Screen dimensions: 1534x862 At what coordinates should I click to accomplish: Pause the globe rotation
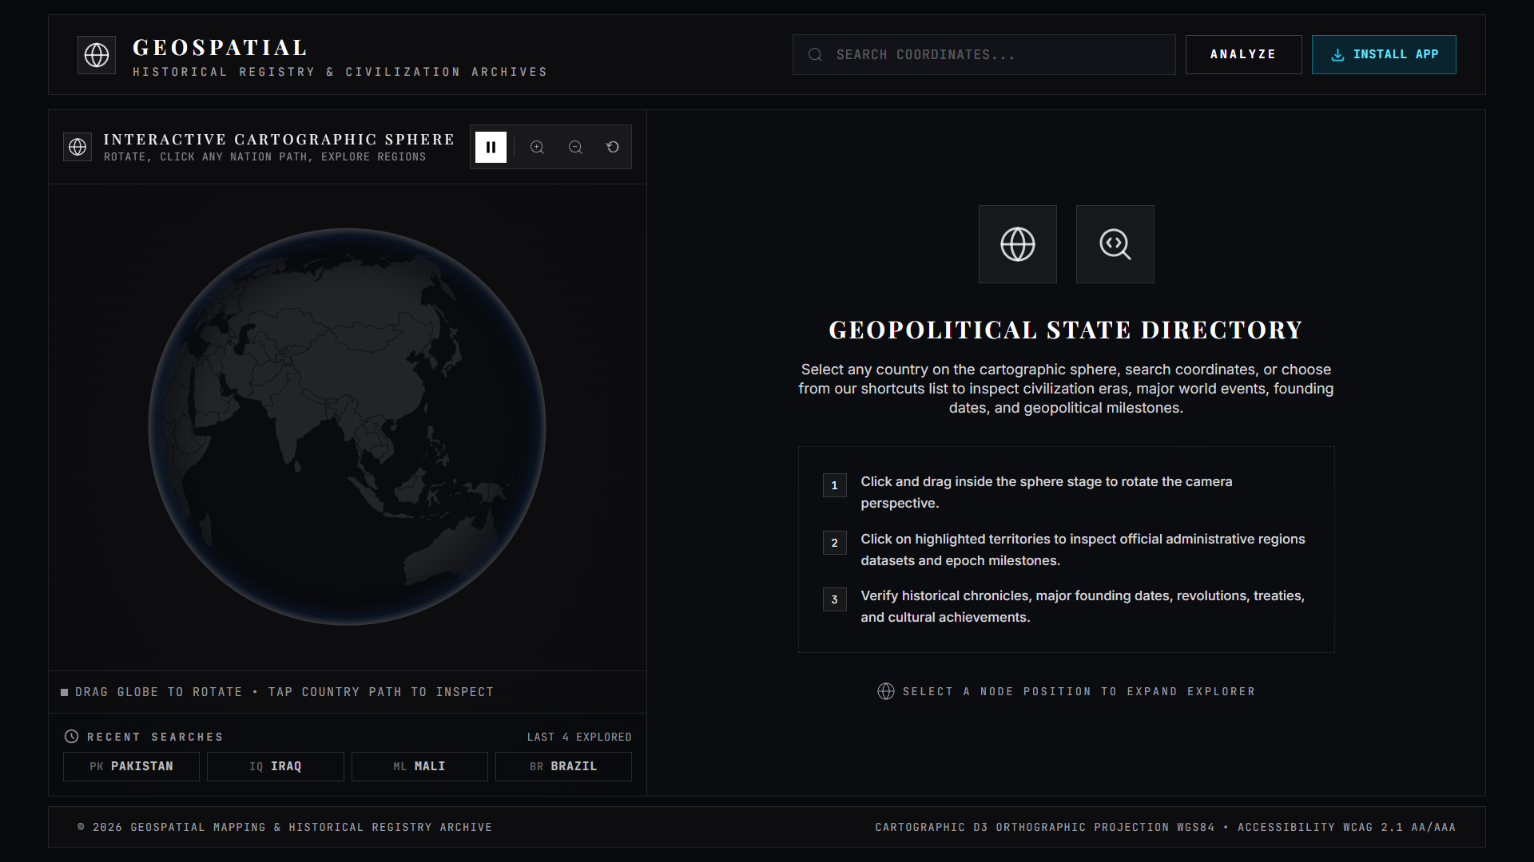coord(491,147)
